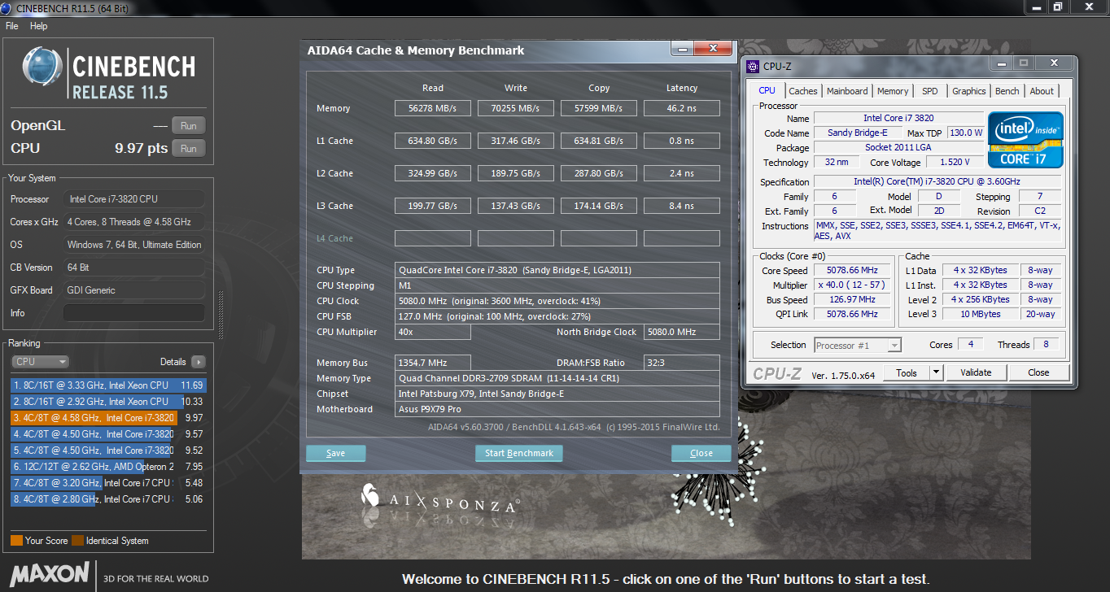Open the Memory tab in CPU-Z
This screenshot has width=1110, height=592.
pos(893,91)
